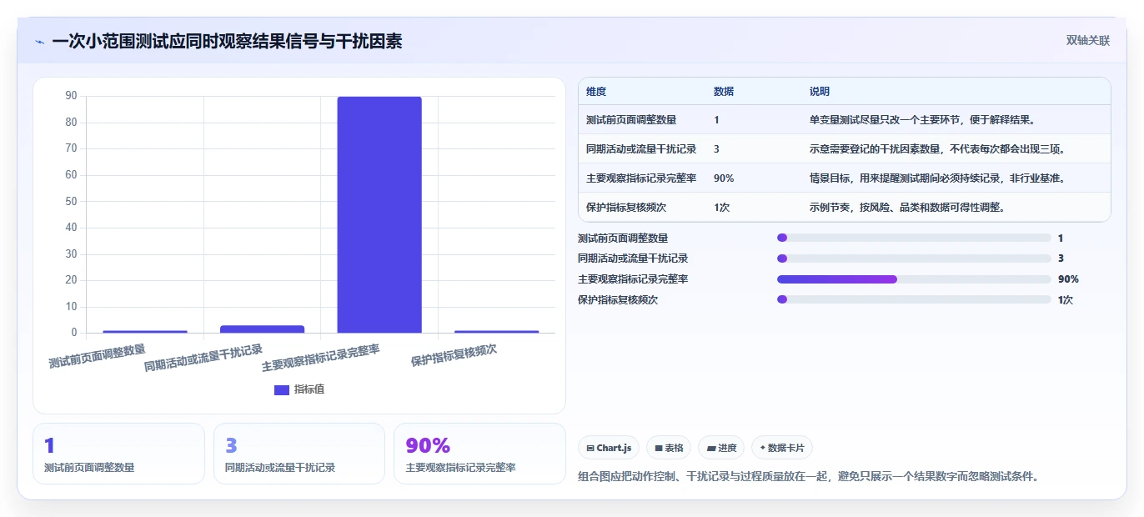The image size is (1144, 517).
Task: Select the 数据卡片 tag
Action: (782, 448)
